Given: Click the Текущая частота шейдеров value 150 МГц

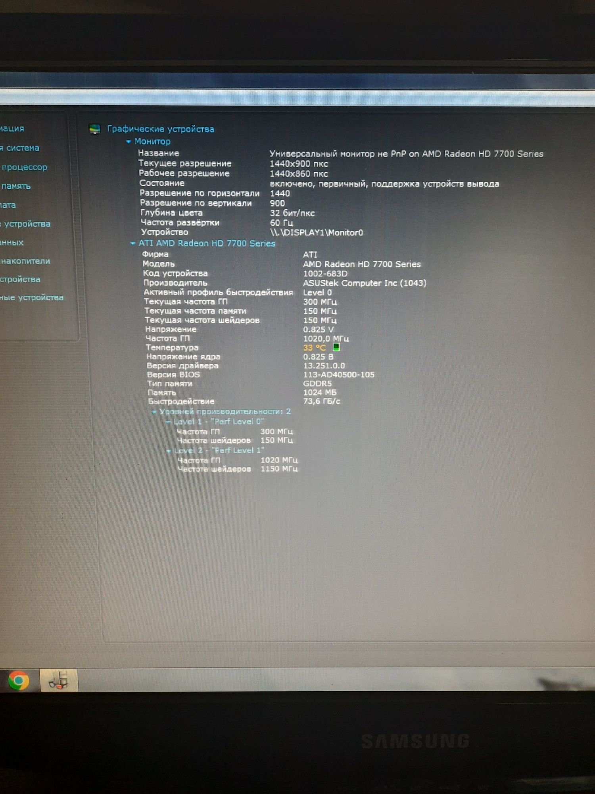Looking at the screenshot, I should (x=320, y=320).
